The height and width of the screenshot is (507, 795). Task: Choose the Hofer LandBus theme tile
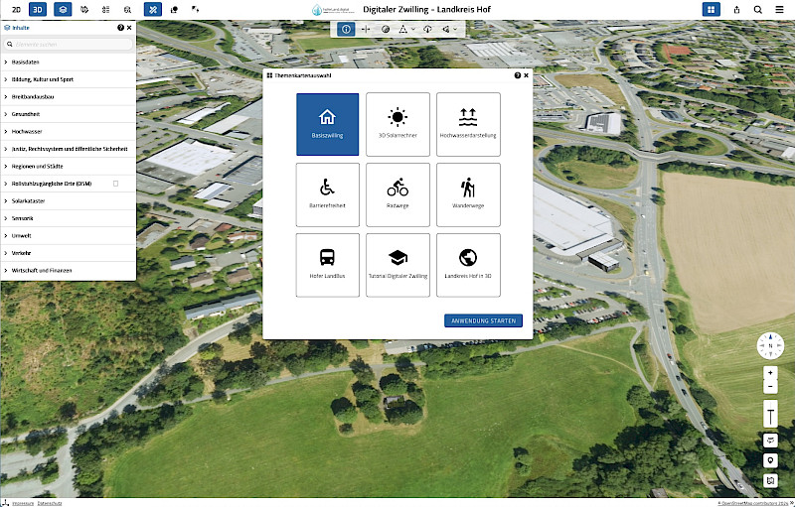(327, 264)
